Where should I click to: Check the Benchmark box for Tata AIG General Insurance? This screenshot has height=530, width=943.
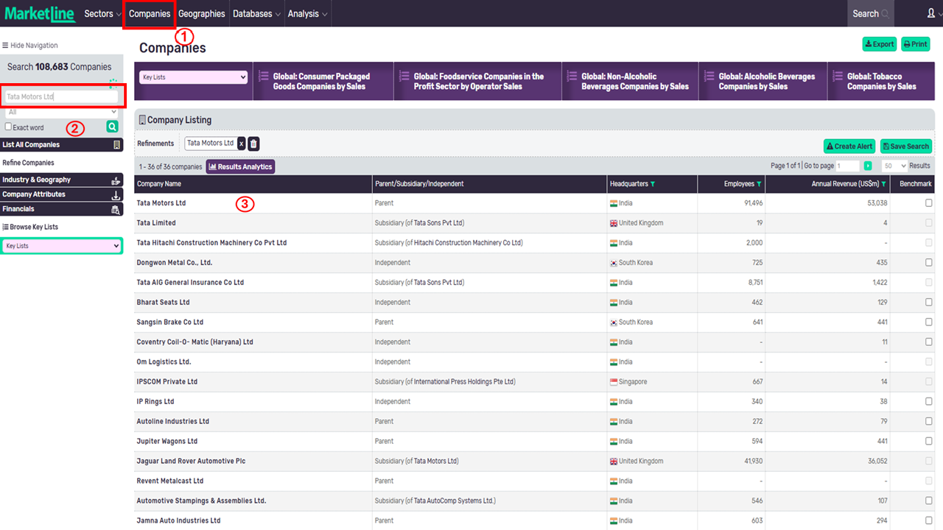click(x=929, y=283)
